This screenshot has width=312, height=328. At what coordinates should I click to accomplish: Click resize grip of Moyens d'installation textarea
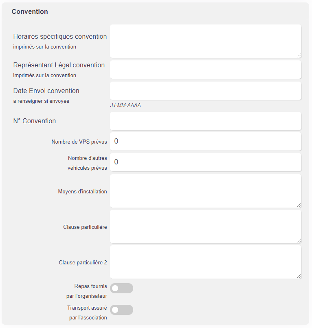[x=299, y=205]
